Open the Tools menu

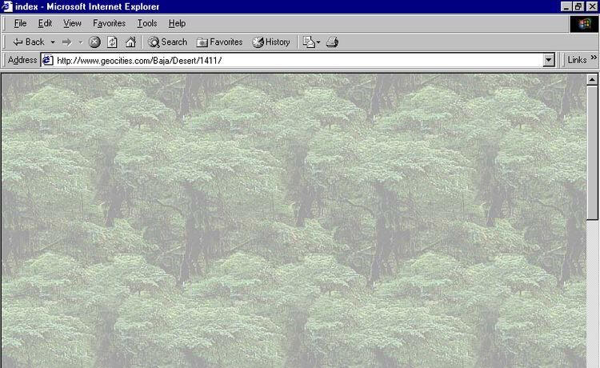pos(147,23)
